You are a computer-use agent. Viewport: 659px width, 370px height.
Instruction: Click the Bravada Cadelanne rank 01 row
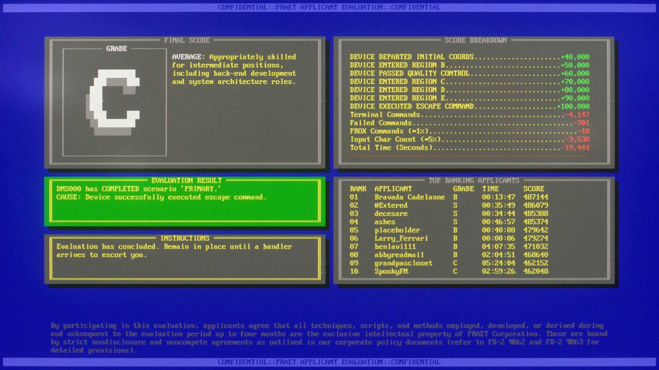[x=449, y=197]
